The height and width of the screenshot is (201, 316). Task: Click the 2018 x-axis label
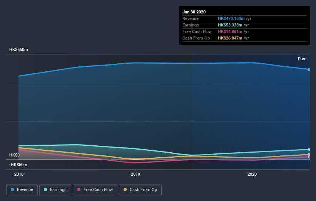(x=19, y=174)
